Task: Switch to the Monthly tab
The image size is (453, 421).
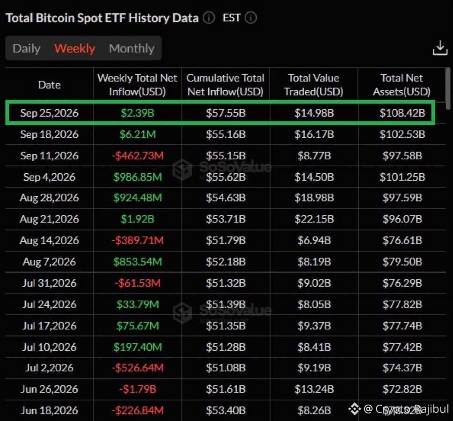Action: click(x=132, y=48)
